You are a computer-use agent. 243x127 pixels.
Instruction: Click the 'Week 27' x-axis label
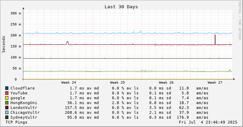point(215,83)
